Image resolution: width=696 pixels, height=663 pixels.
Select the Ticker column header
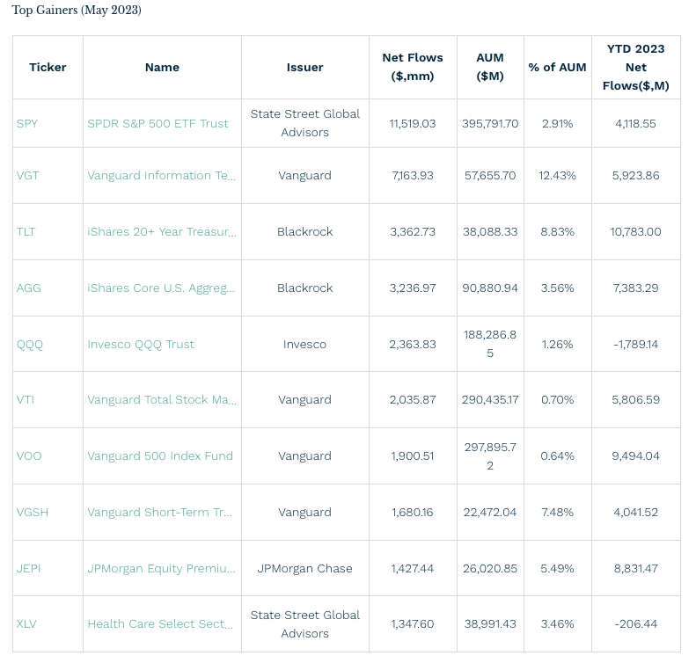click(x=48, y=68)
